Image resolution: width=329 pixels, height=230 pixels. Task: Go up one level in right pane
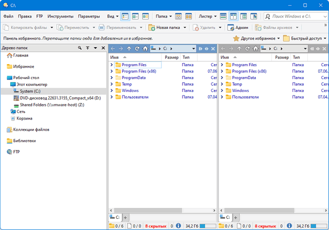239,49
